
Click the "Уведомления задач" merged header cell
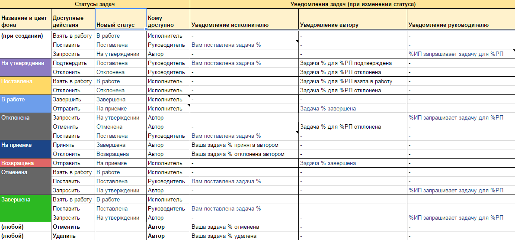coord(352,4)
